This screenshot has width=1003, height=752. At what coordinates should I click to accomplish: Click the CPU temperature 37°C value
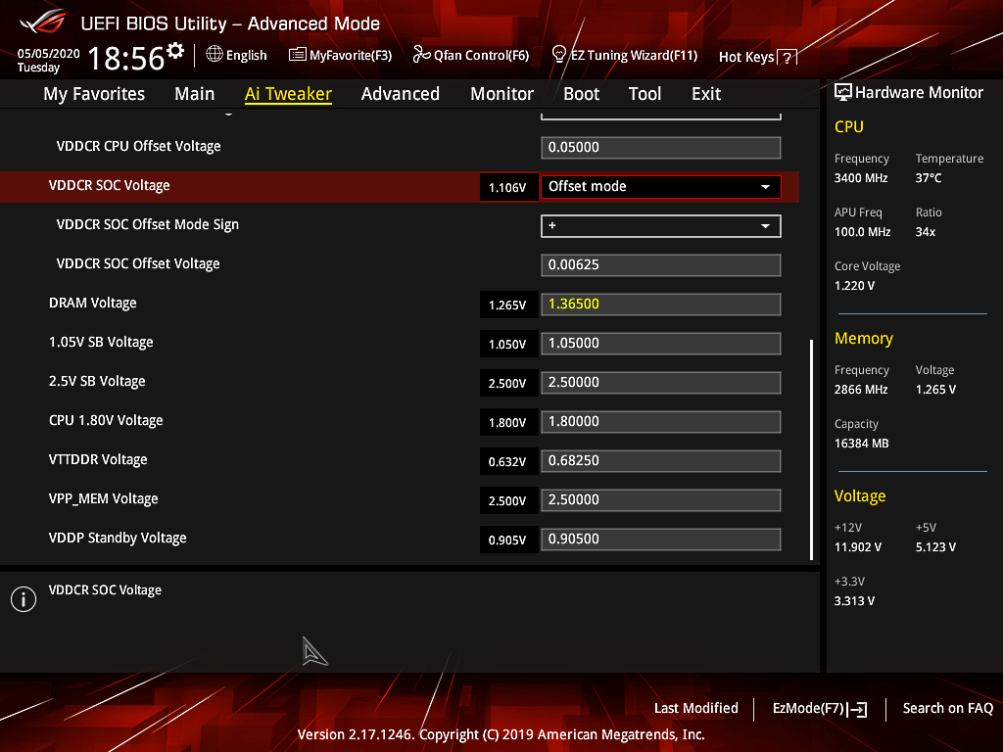tap(929, 178)
